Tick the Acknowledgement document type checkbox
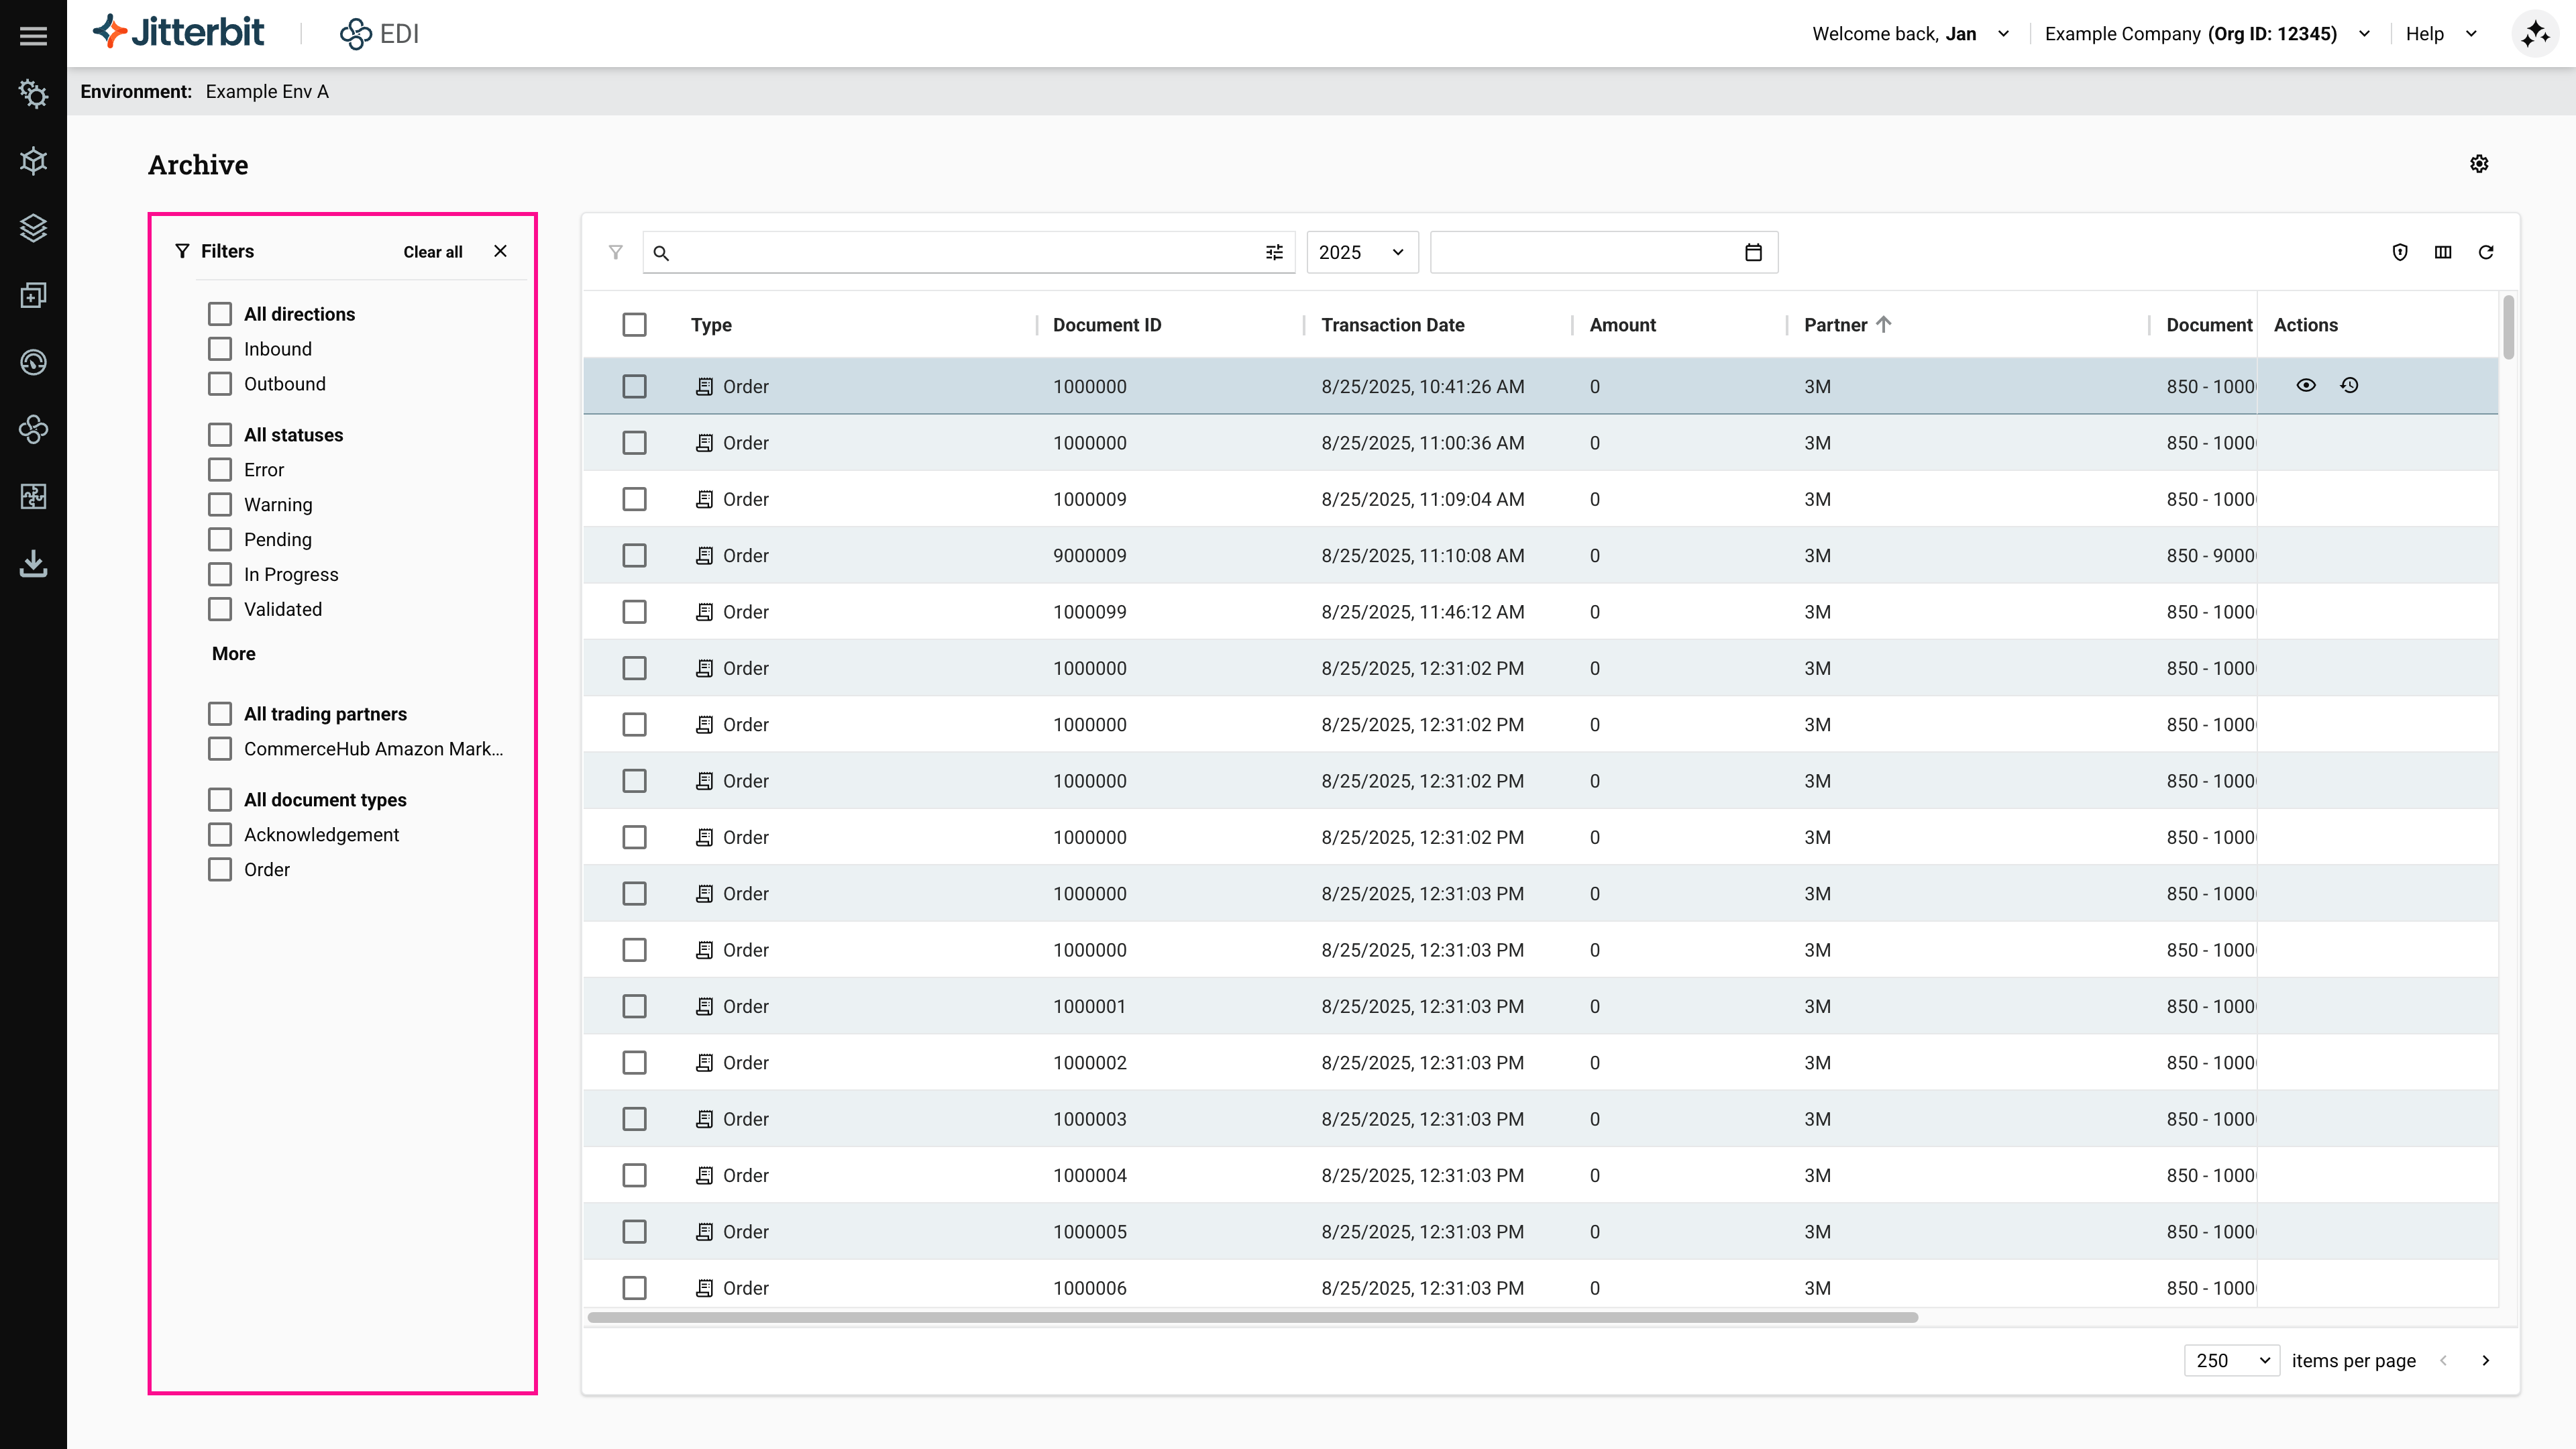The image size is (2576, 1449). pos(220,835)
